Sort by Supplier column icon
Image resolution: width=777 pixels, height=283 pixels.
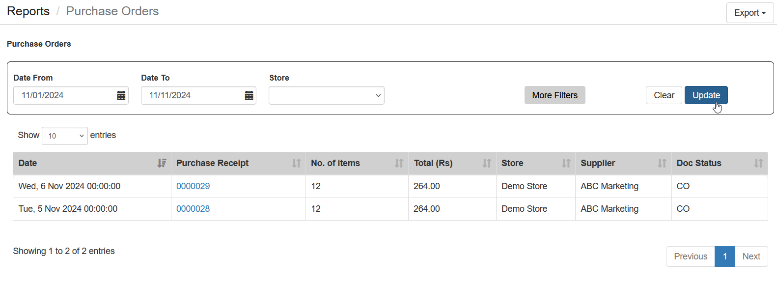pos(662,163)
